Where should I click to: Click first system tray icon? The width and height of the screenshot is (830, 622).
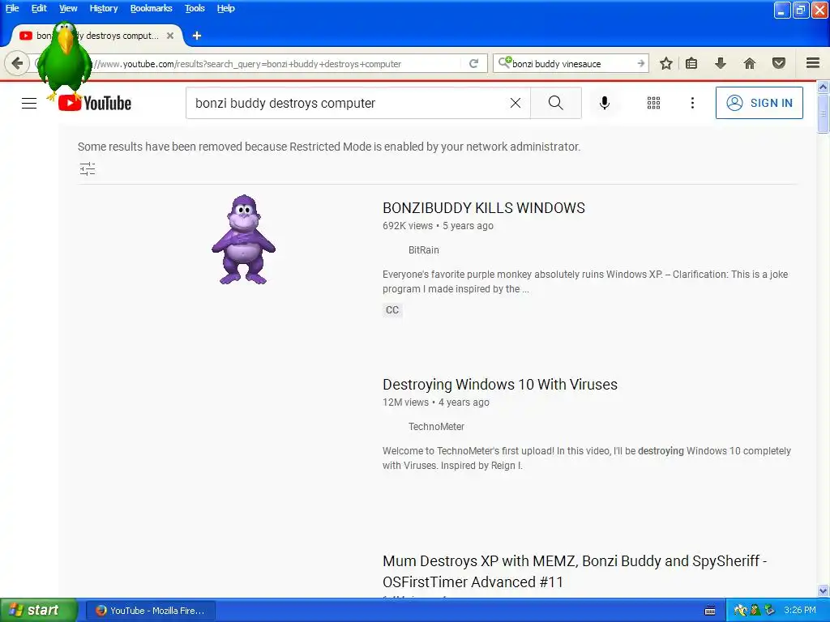(x=741, y=611)
